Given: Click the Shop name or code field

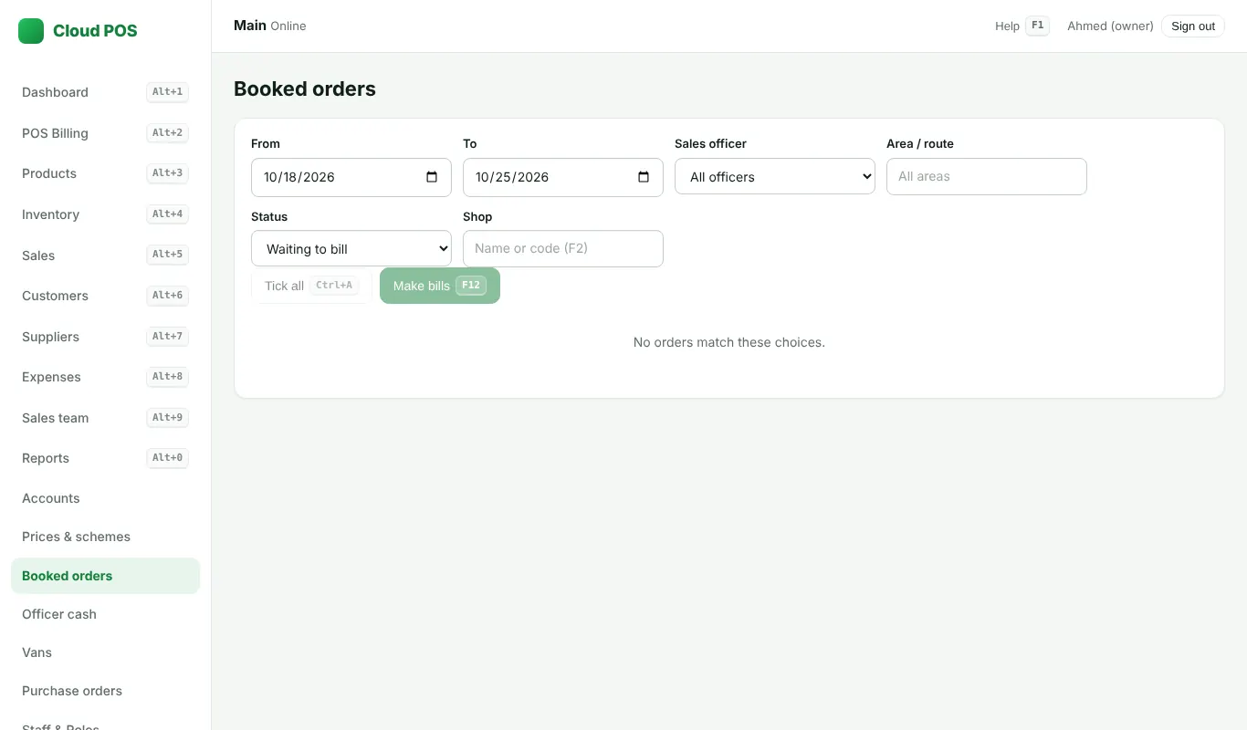Looking at the screenshot, I should pyautogui.click(x=563, y=249).
